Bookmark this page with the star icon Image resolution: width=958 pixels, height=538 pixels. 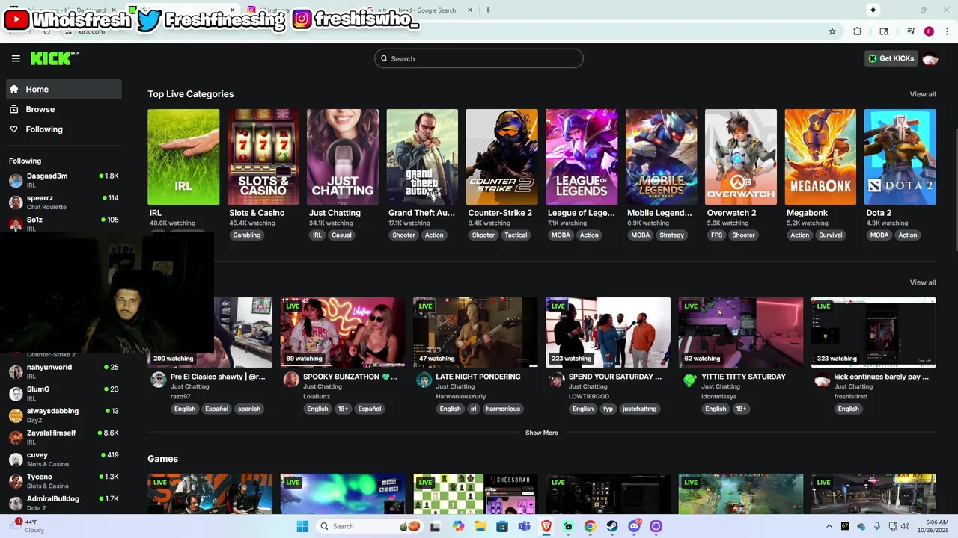pos(832,31)
